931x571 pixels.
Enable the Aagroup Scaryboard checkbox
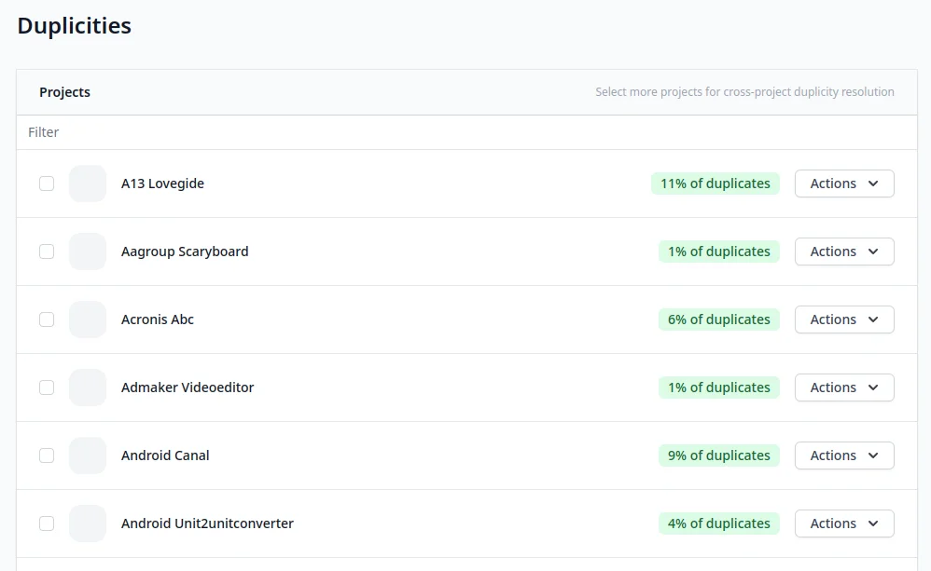click(x=47, y=252)
